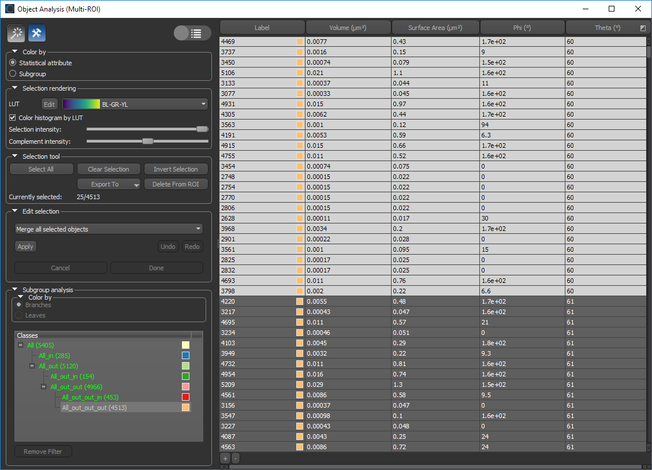Screen dimensions: 652x470
Task: Click the blue color box for All_in
Action: coord(185,356)
